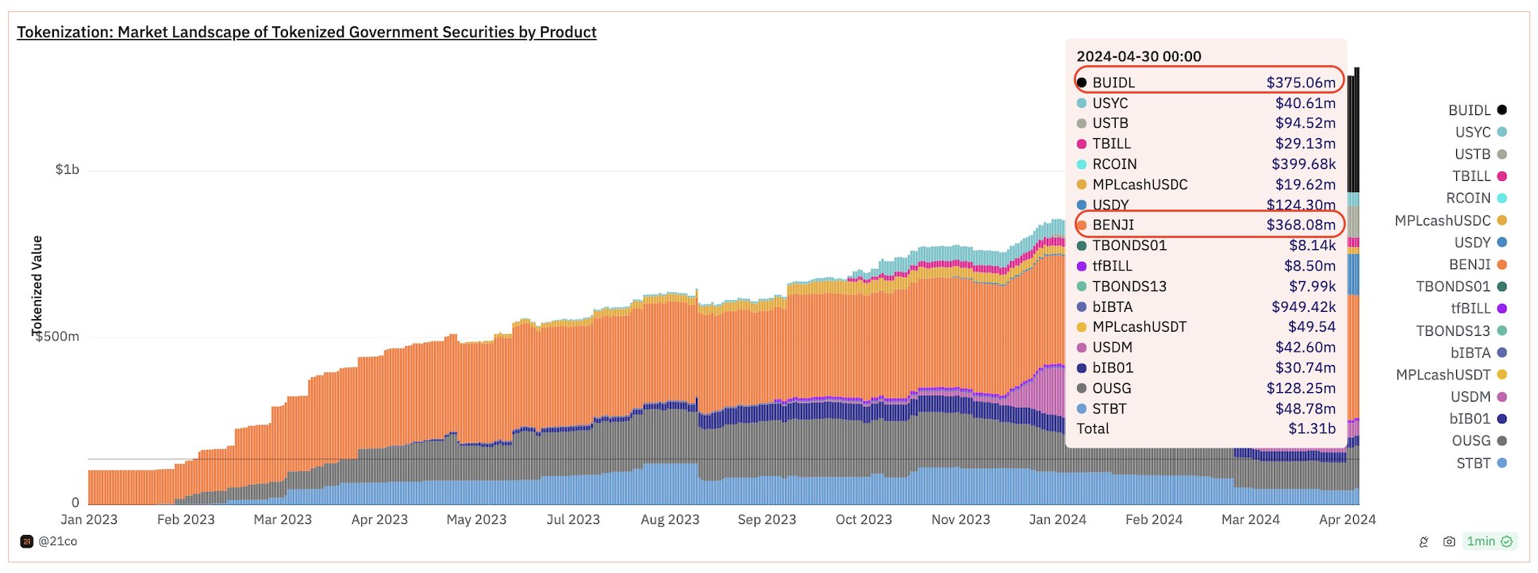Click the TBILL pink legend dot
Image resolution: width=1538 pixels, height=573 pixels.
1501,176
